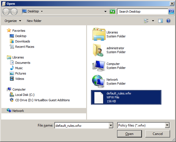This screenshot has height=142, width=176.
Task: Select the default_rules.wfw file icon
Action: 99,97
